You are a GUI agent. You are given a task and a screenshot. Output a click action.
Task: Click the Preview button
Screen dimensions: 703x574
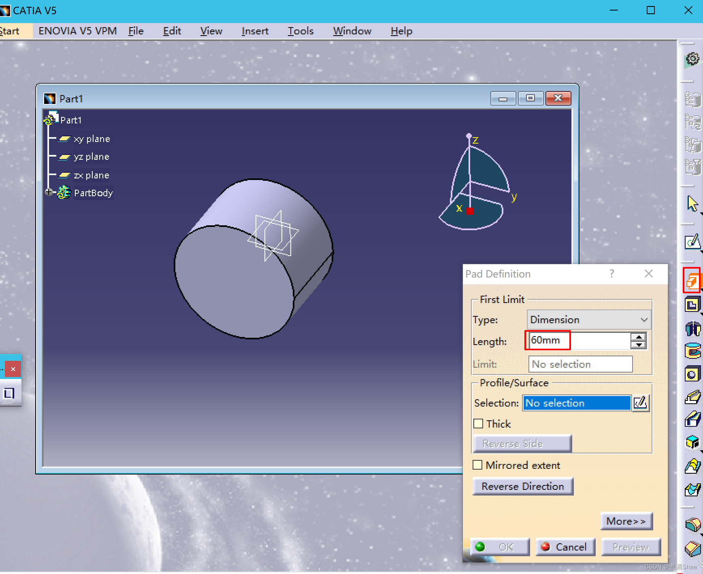click(x=631, y=547)
